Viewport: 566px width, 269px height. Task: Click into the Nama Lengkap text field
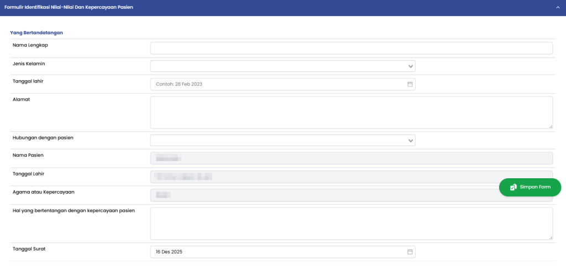pyautogui.click(x=351, y=48)
